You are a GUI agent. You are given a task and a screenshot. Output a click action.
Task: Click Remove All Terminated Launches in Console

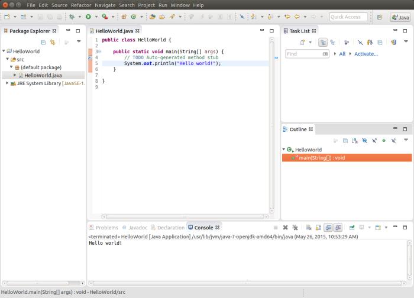pyautogui.click(x=295, y=228)
